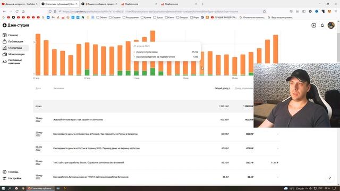Click the Итого total 1 391.15 ₽ value

[x=224, y=106]
